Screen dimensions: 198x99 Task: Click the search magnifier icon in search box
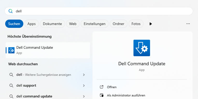(x=11, y=11)
